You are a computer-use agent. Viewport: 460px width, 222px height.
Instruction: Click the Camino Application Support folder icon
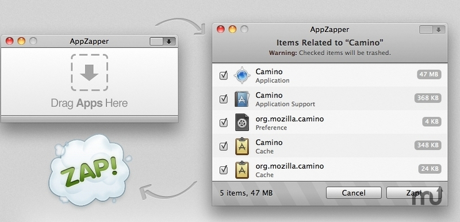[242, 99]
